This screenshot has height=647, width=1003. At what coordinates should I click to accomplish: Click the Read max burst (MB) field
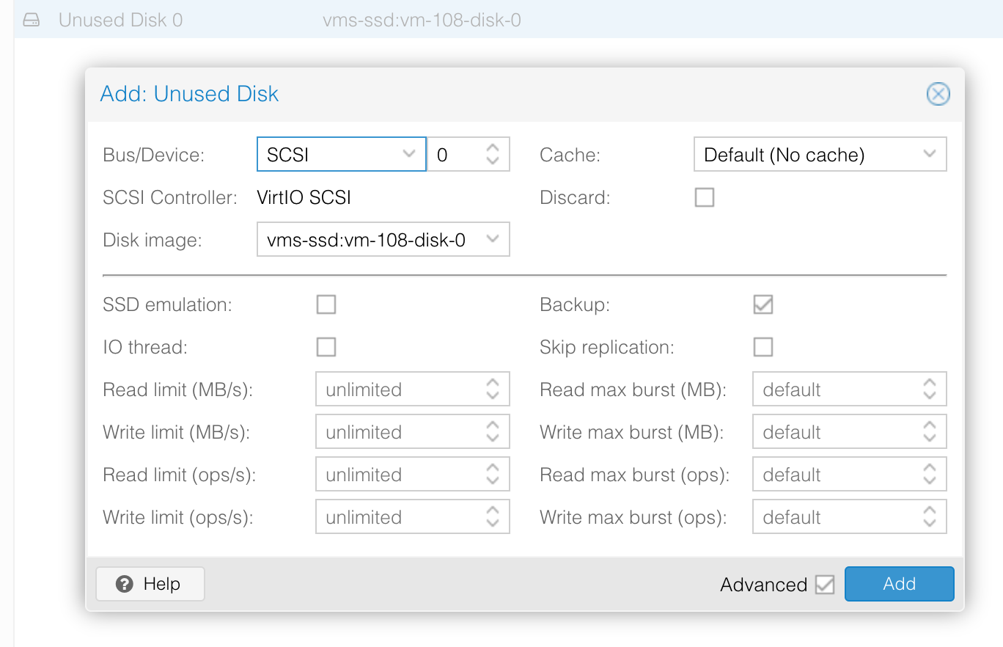pos(836,390)
